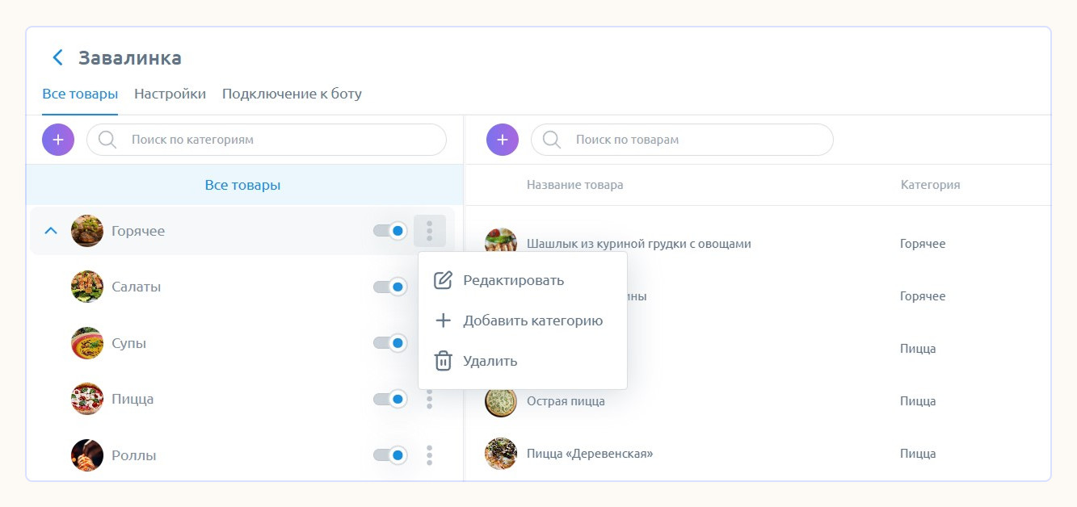Image resolution: width=1077 pixels, height=507 pixels.
Task: Switch to the Настройки tab
Action: (x=170, y=94)
